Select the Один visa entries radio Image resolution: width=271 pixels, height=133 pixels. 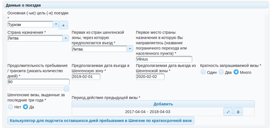pos(203,72)
